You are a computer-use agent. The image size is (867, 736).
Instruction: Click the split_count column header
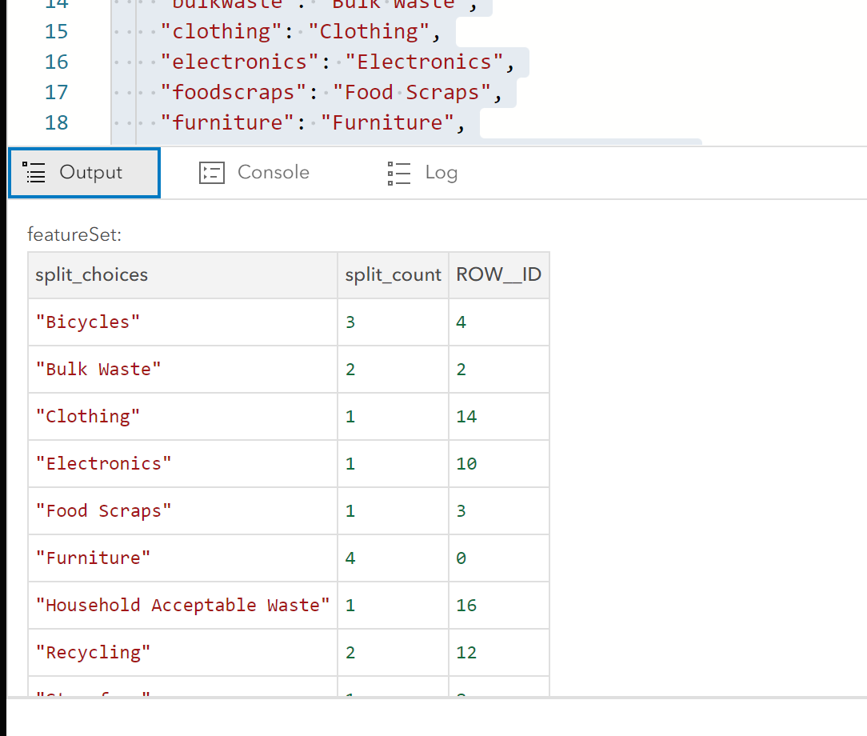[393, 275]
